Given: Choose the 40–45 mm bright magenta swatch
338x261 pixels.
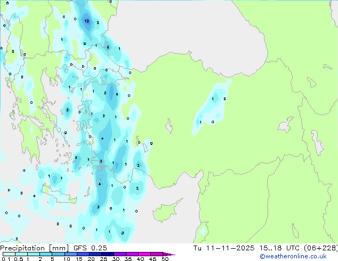Looking at the screenshot, I should (144, 254).
